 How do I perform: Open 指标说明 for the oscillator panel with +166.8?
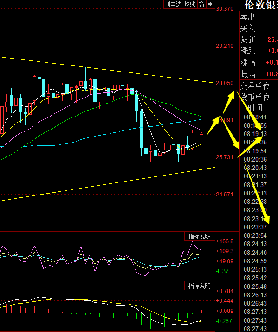[x=199, y=236]
